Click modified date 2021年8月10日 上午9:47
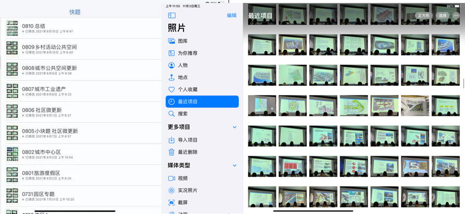The height and width of the screenshot is (214, 465). 54,31
